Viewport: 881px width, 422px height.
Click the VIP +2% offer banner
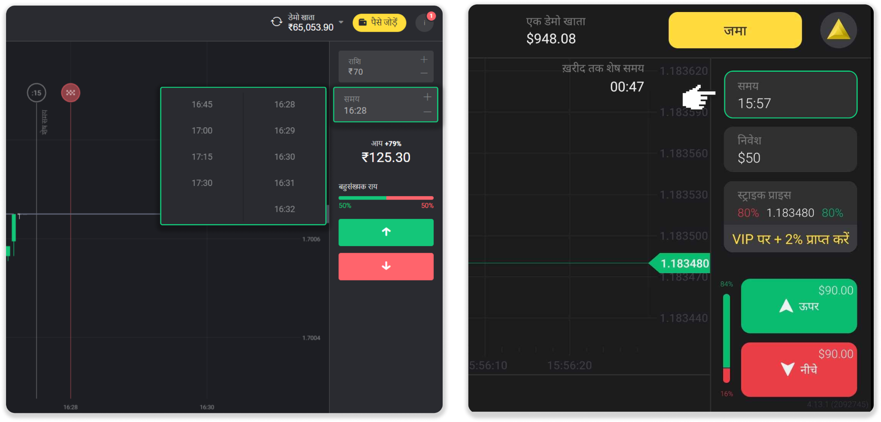(x=790, y=239)
